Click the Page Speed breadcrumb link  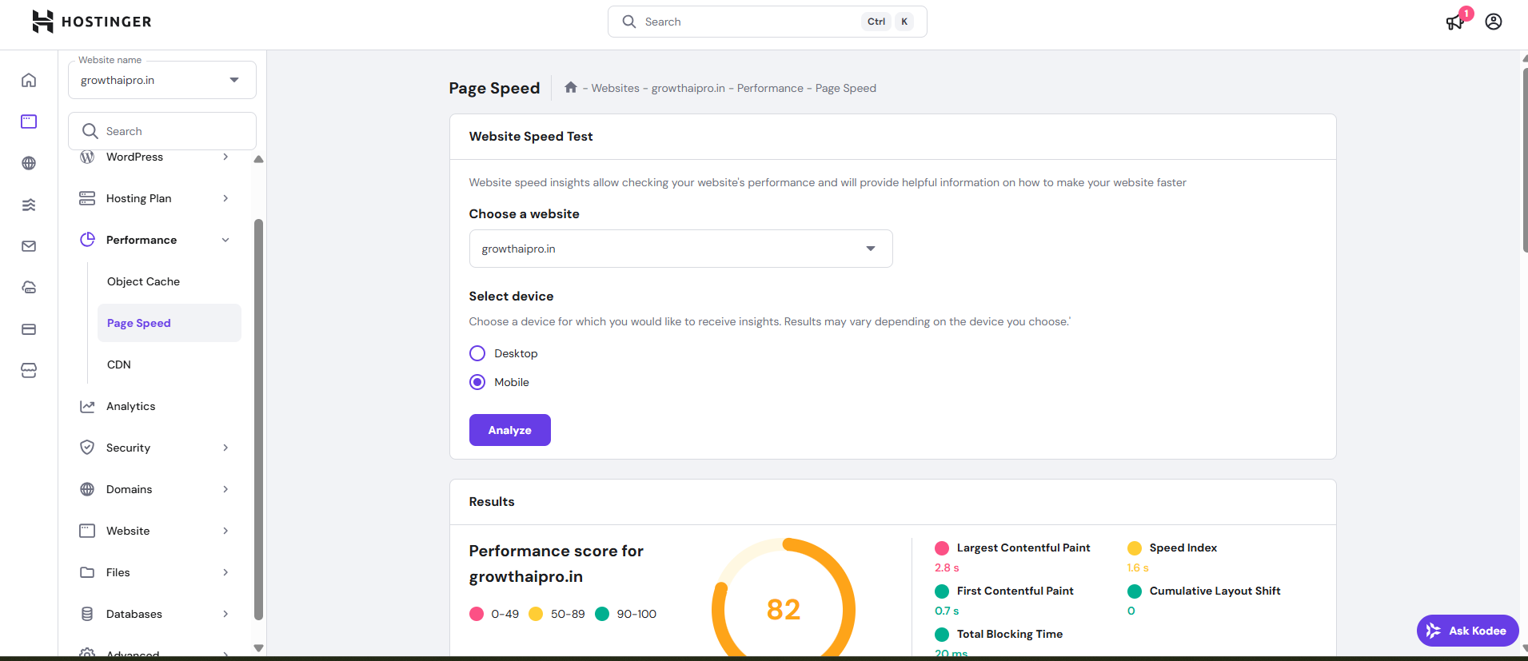(x=846, y=88)
